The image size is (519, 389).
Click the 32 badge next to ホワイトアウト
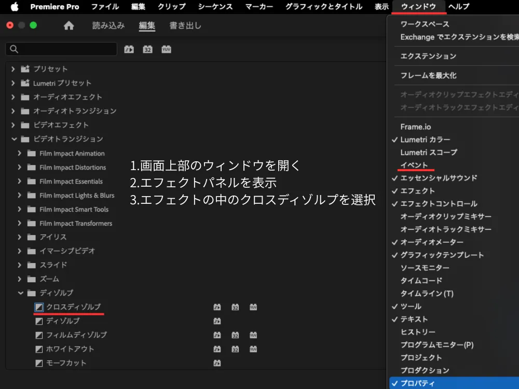(235, 349)
